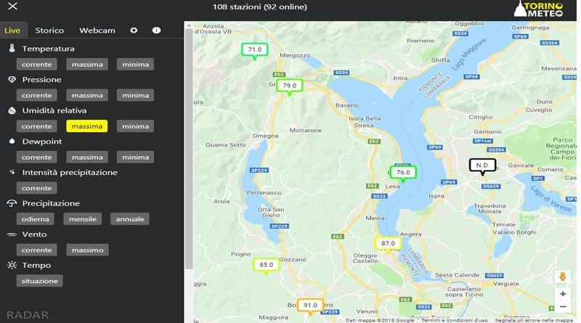The width and height of the screenshot is (581, 323).
Task: Click the 85.0 station marker near Gozzano
Action: click(267, 266)
